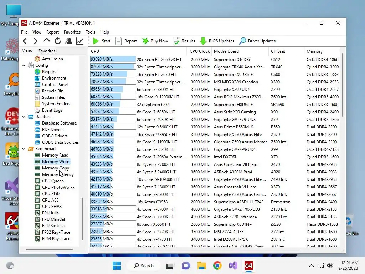
Task: Select the CPU PhotoWorxx benchmark
Action: pos(55,187)
